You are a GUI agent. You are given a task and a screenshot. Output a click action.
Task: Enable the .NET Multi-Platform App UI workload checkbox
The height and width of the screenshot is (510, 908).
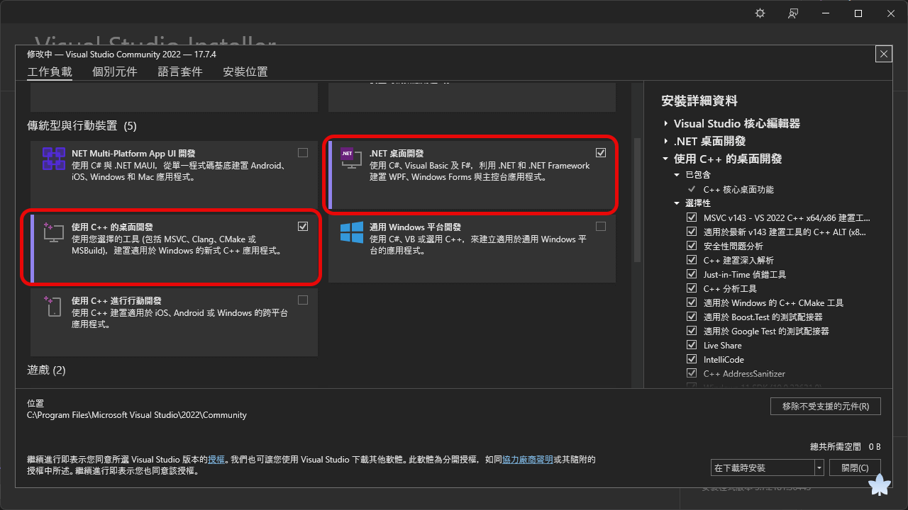303,152
